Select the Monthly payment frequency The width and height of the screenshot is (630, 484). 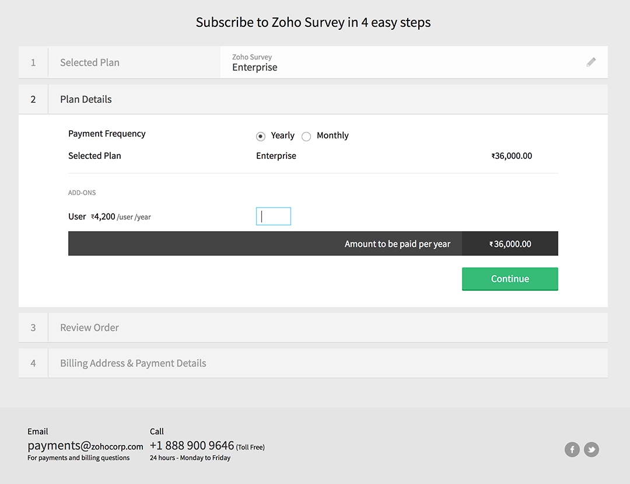pos(306,136)
